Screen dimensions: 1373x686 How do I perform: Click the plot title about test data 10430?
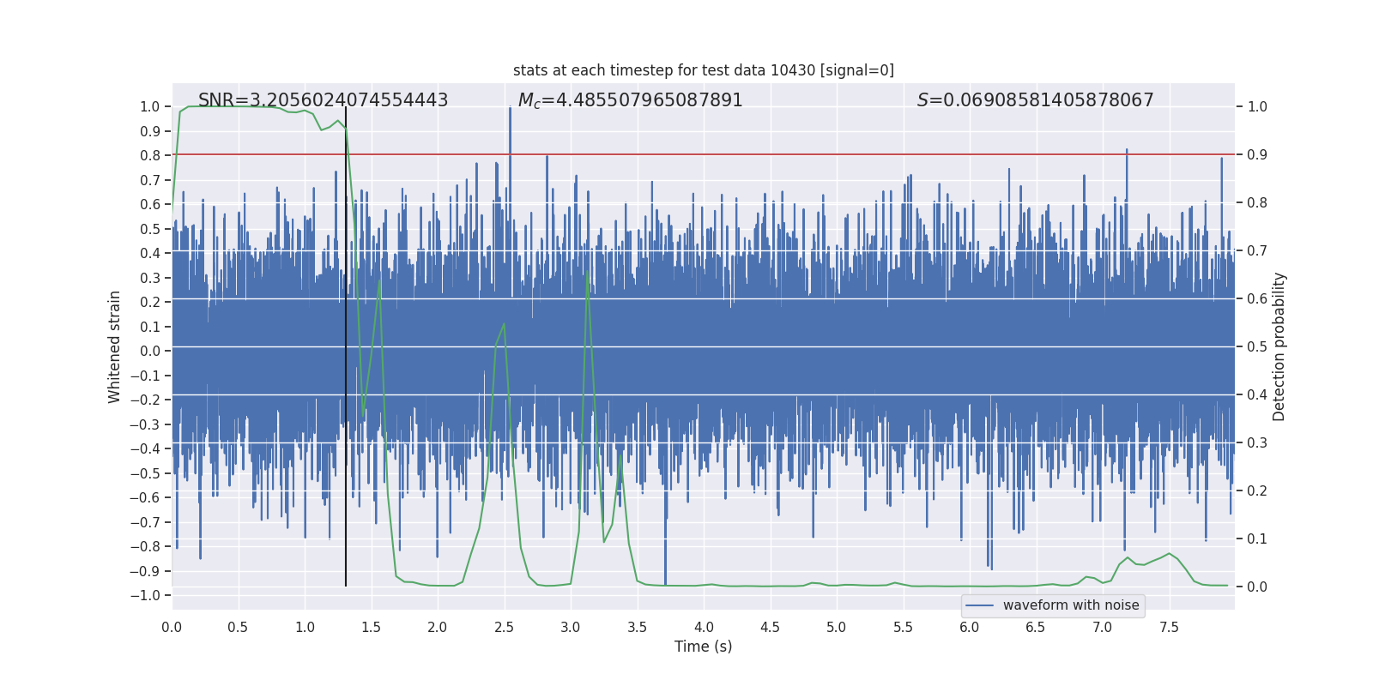point(703,70)
